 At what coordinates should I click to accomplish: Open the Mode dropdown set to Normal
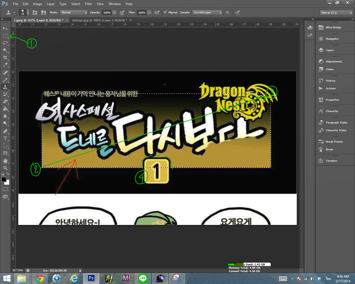(74, 12)
